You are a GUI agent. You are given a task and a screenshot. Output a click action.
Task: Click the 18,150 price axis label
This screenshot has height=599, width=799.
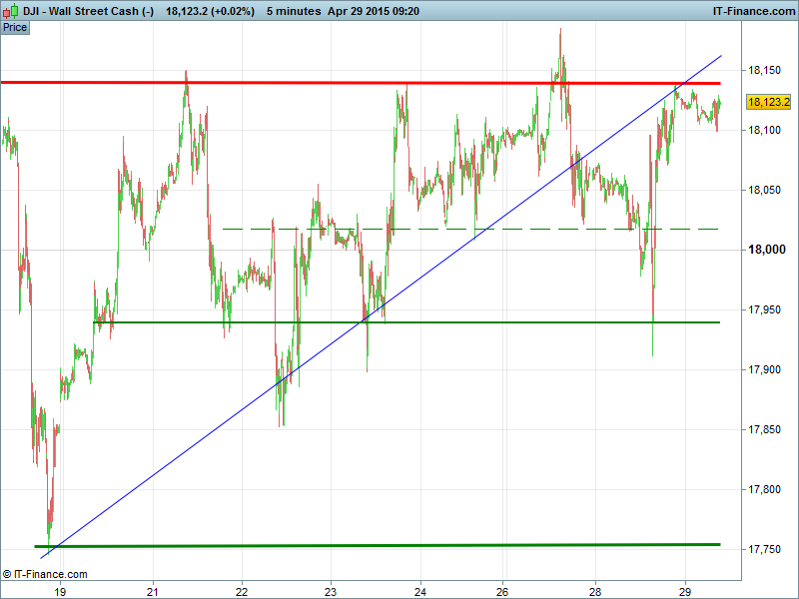[766, 70]
